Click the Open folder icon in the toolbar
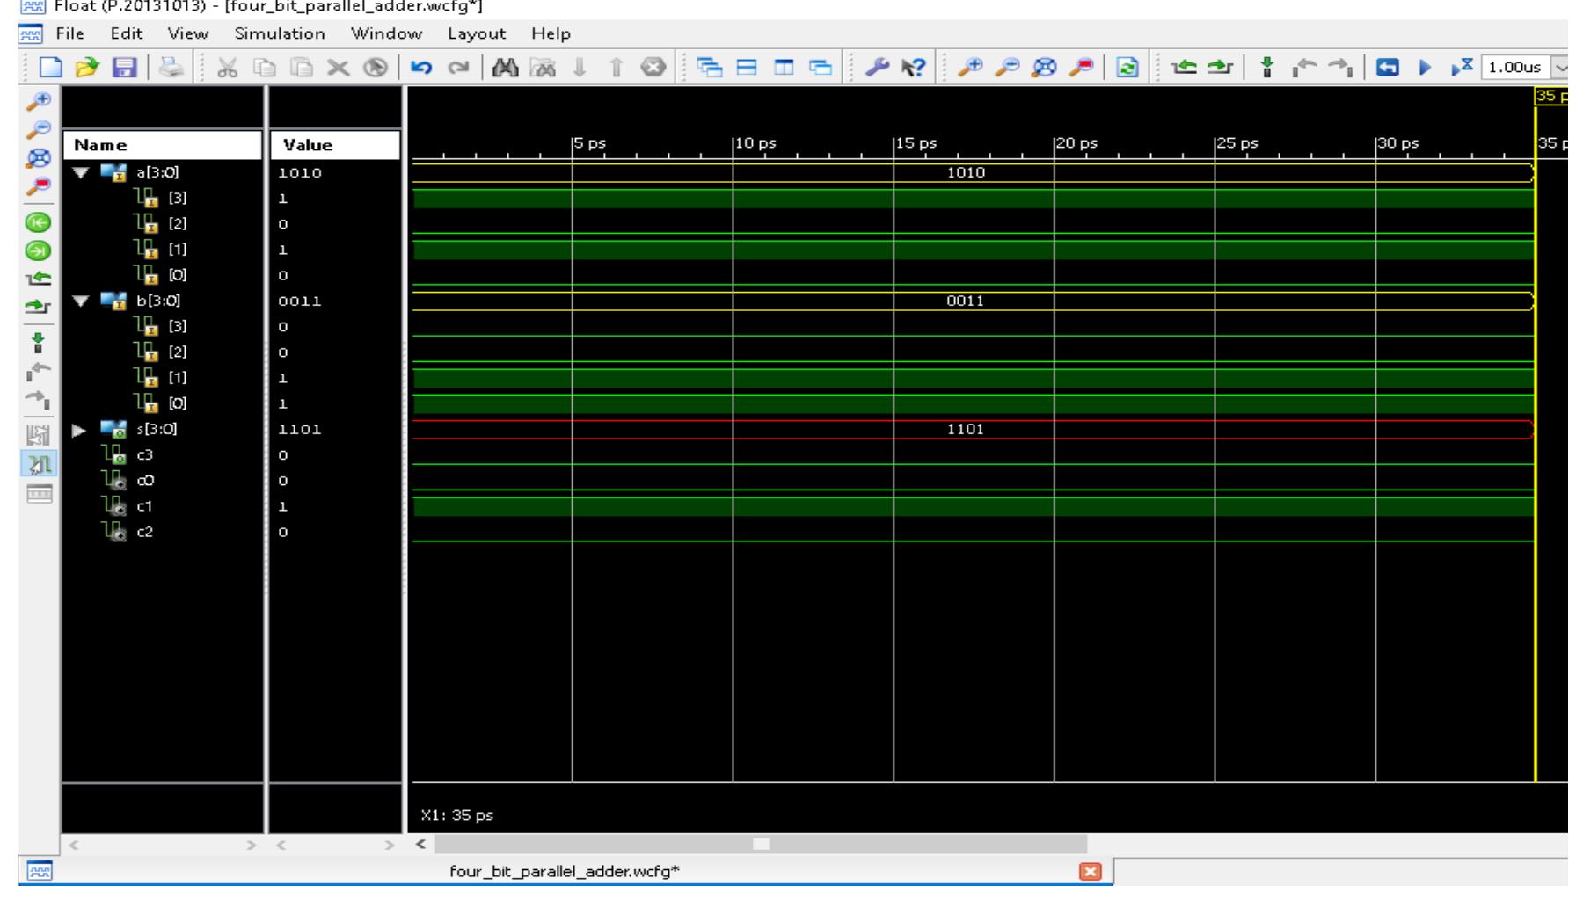Image resolution: width=1576 pixels, height=900 pixels. 86,69
